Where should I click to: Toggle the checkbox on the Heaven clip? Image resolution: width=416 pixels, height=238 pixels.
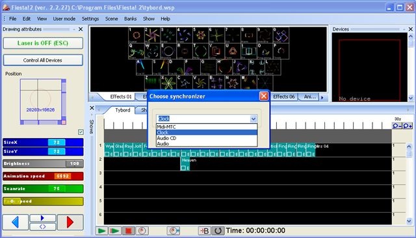183,168
